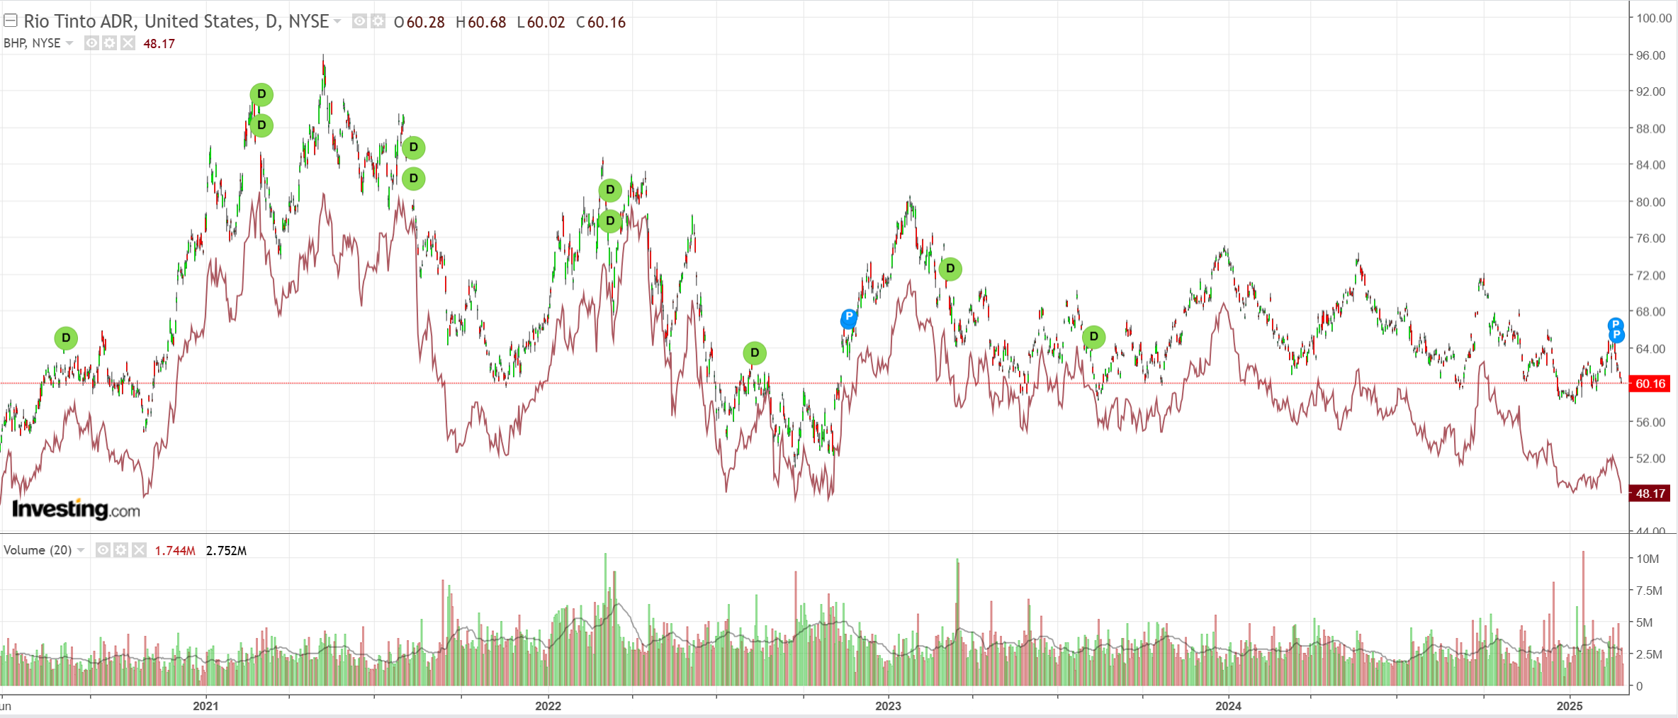Viewport: 1678px width, 718px height.
Task: Click the 7.5M volume axis label
Action: tap(1649, 591)
